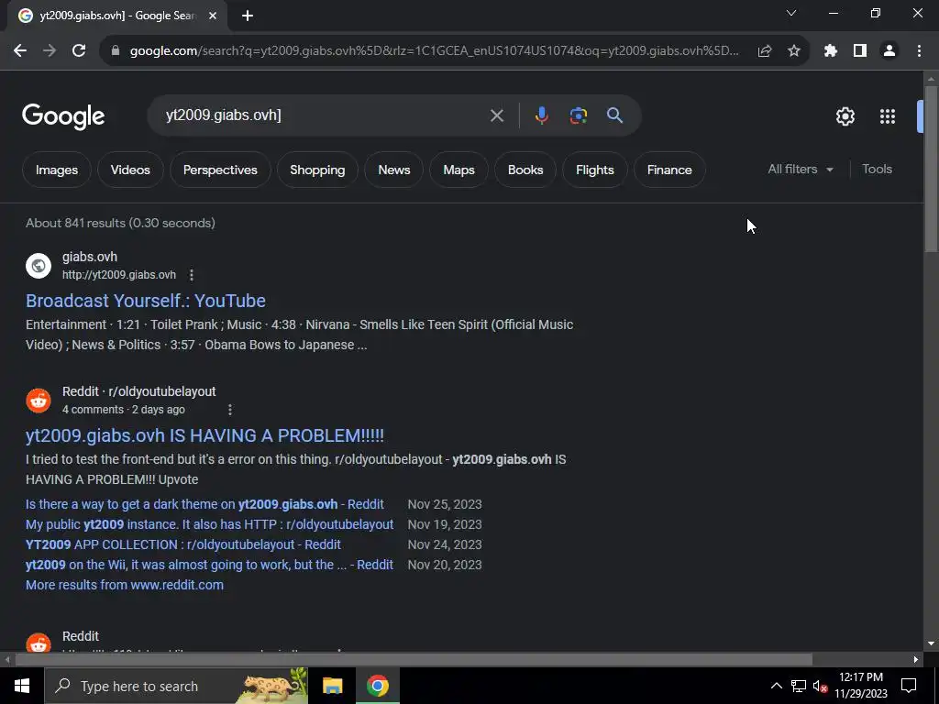939x704 pixels.
Task: Click More results from www.reddit.com
Action: tap(125, 585)
